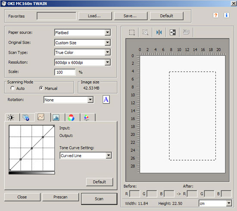Click the Height: 22.50 status text
Viewport: 237px width, 211px height.
[x=170, y=203]
